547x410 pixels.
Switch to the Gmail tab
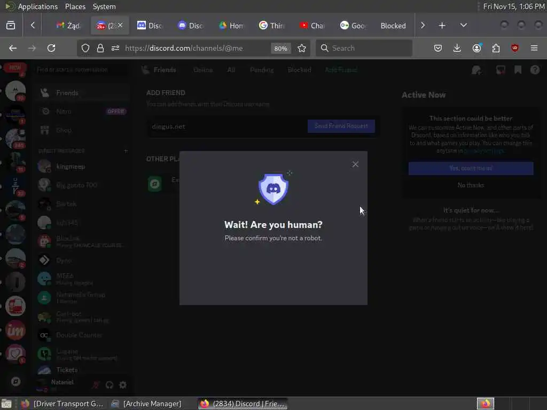tap(68, 26)
